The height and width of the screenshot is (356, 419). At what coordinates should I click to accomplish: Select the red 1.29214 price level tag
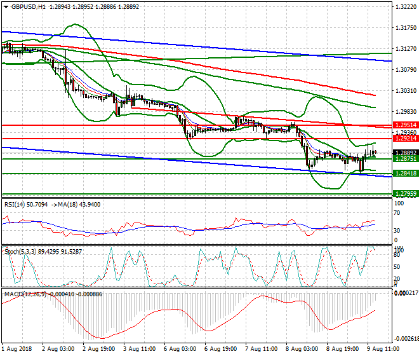pos(404,138)
